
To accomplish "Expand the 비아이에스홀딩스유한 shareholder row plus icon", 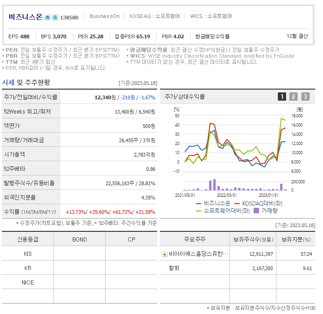I will click(164, 254).
